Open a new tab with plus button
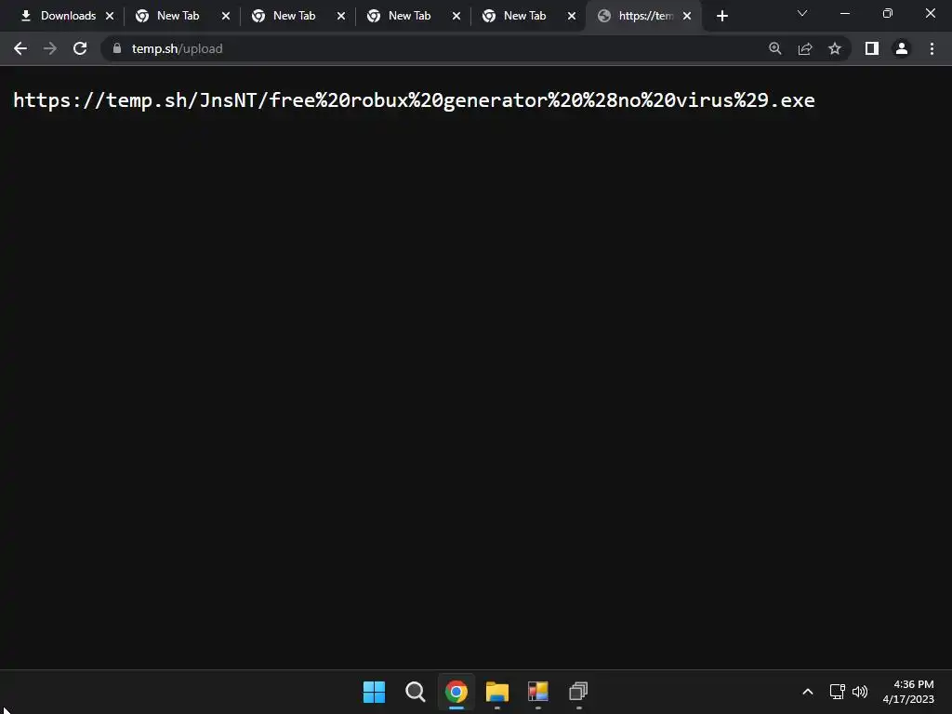The image size is (952, 714). [x=721, y=16]
